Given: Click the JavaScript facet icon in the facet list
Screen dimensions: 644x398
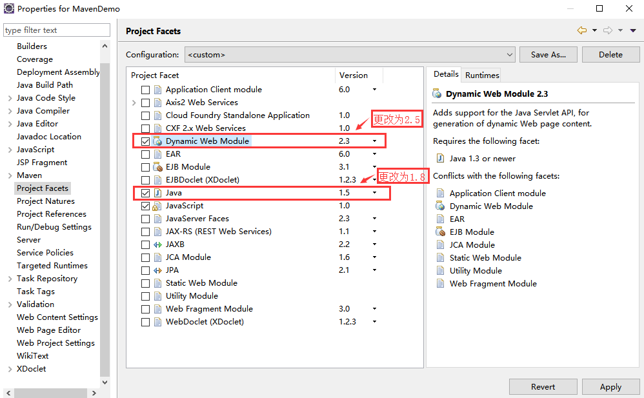Looking at the screenshot, I should pos(157,206).
